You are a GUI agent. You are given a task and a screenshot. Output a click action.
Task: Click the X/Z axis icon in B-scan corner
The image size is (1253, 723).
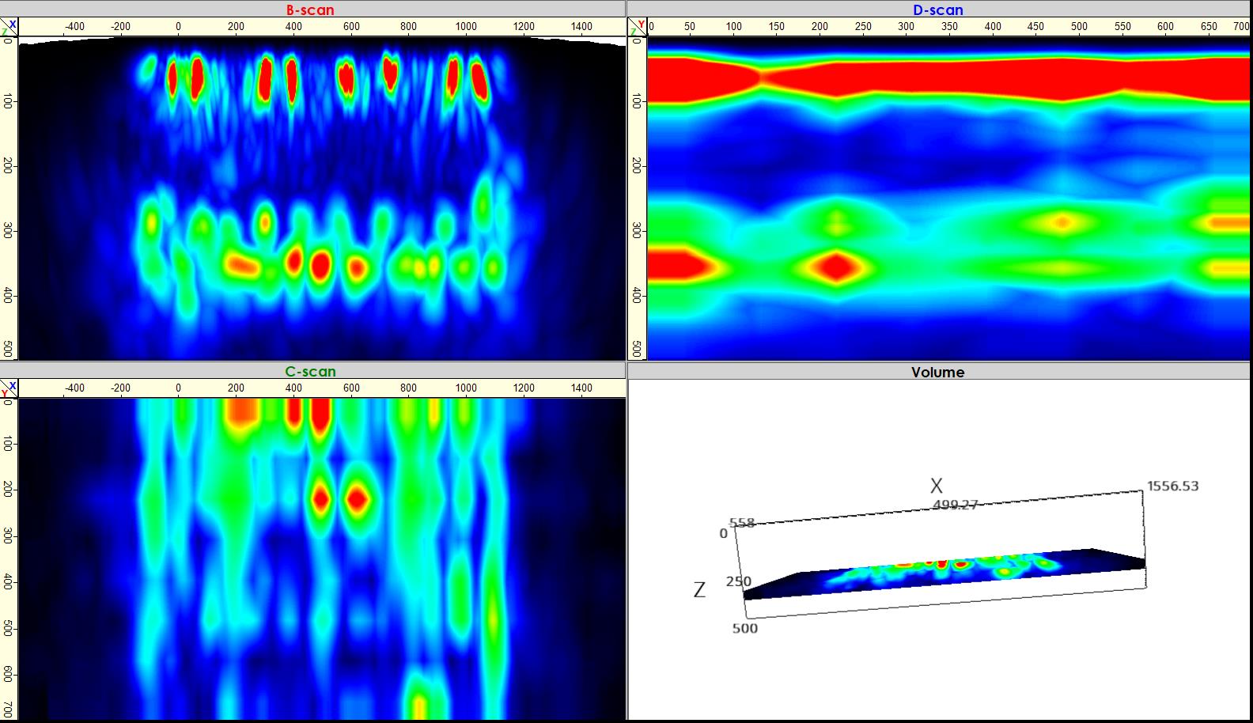pos(9,28)
